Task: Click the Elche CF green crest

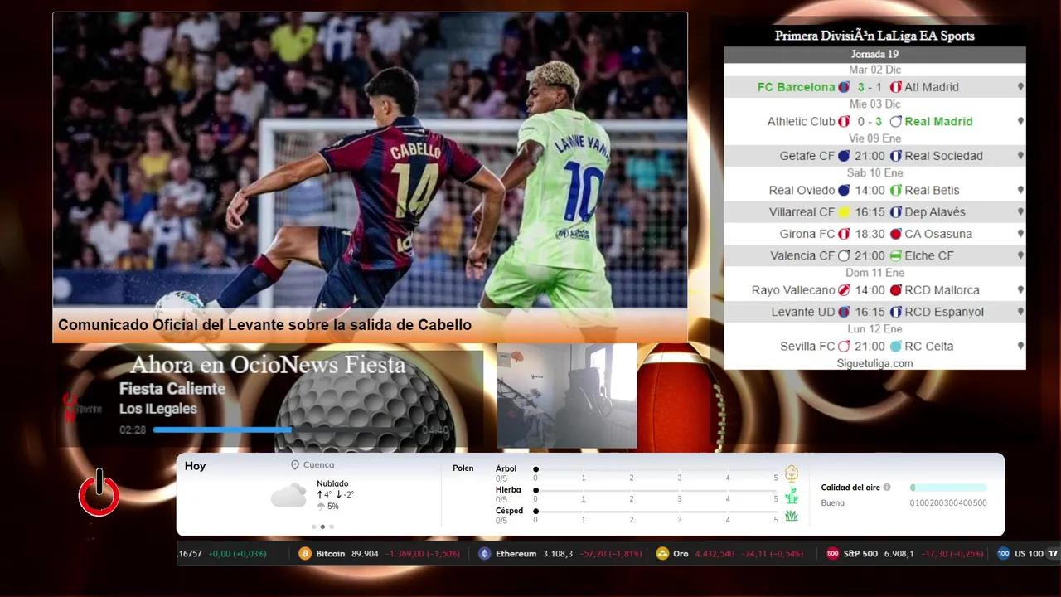Action: (895, 255)
